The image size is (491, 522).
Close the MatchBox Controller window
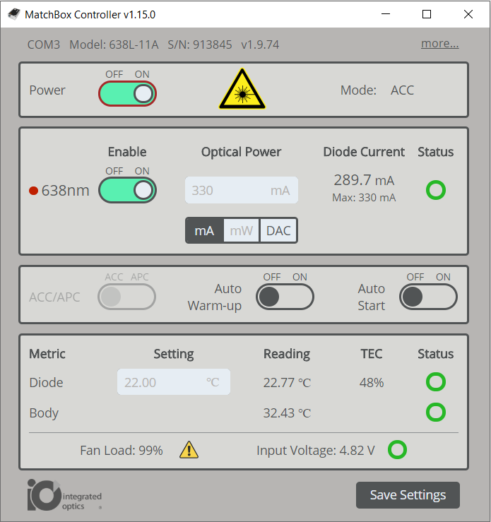(x=468, y=14)
